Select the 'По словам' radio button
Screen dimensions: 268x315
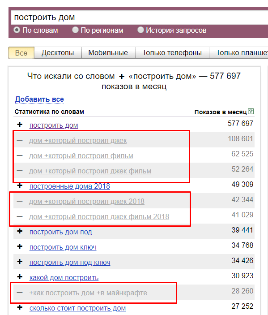coord(17,30)
